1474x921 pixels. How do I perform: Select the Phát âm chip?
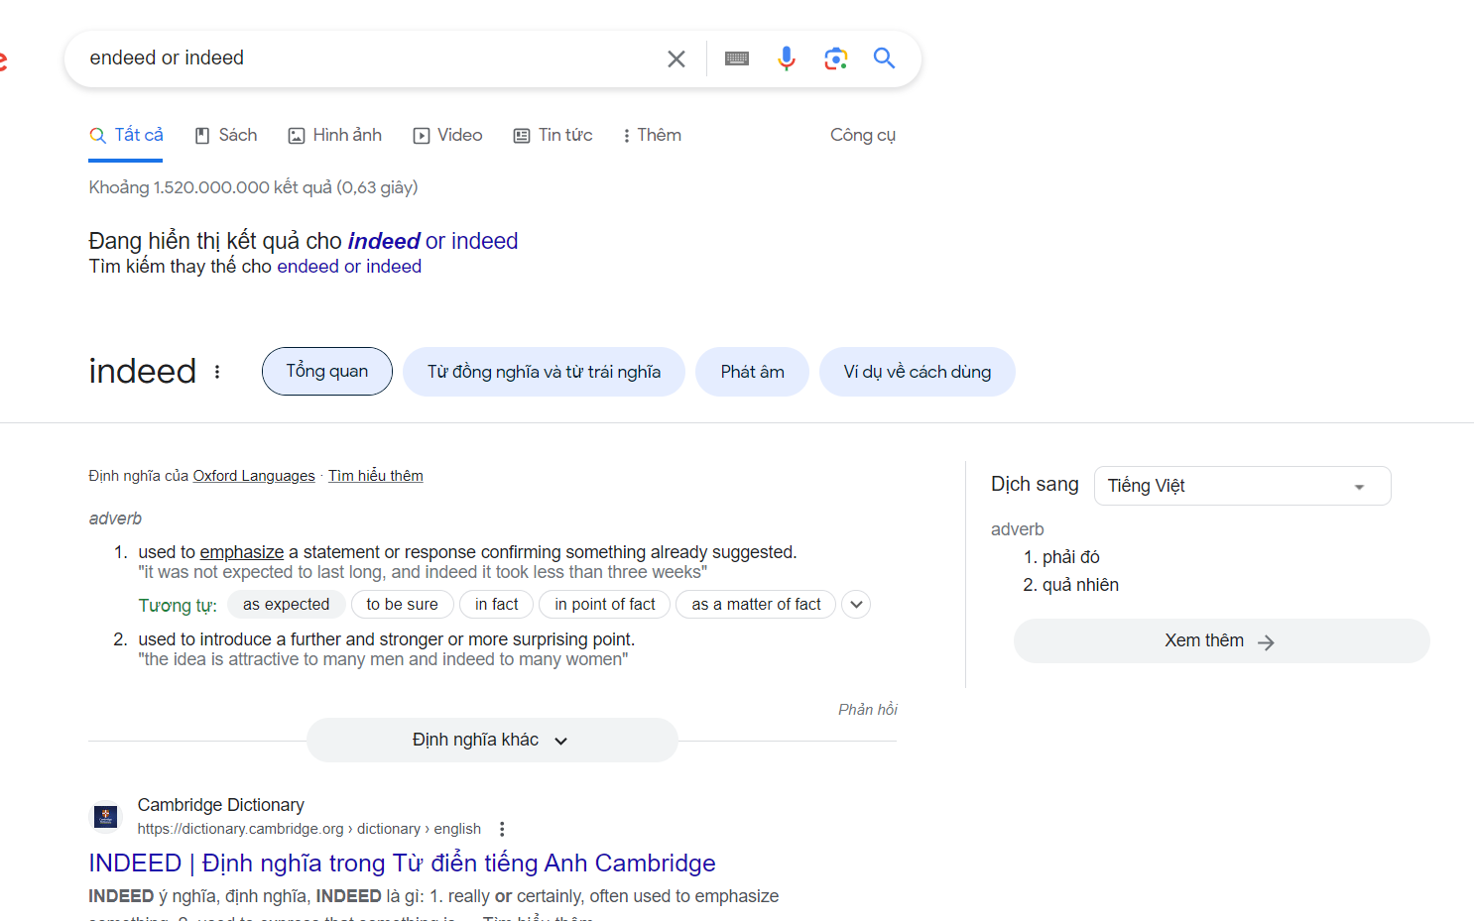[752, 372]
